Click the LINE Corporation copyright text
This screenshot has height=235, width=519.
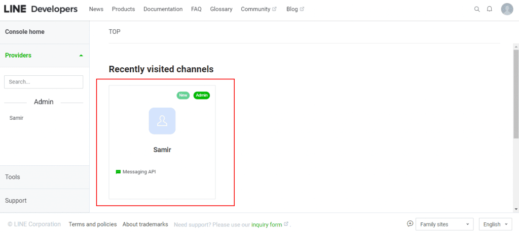click(34, 224)
